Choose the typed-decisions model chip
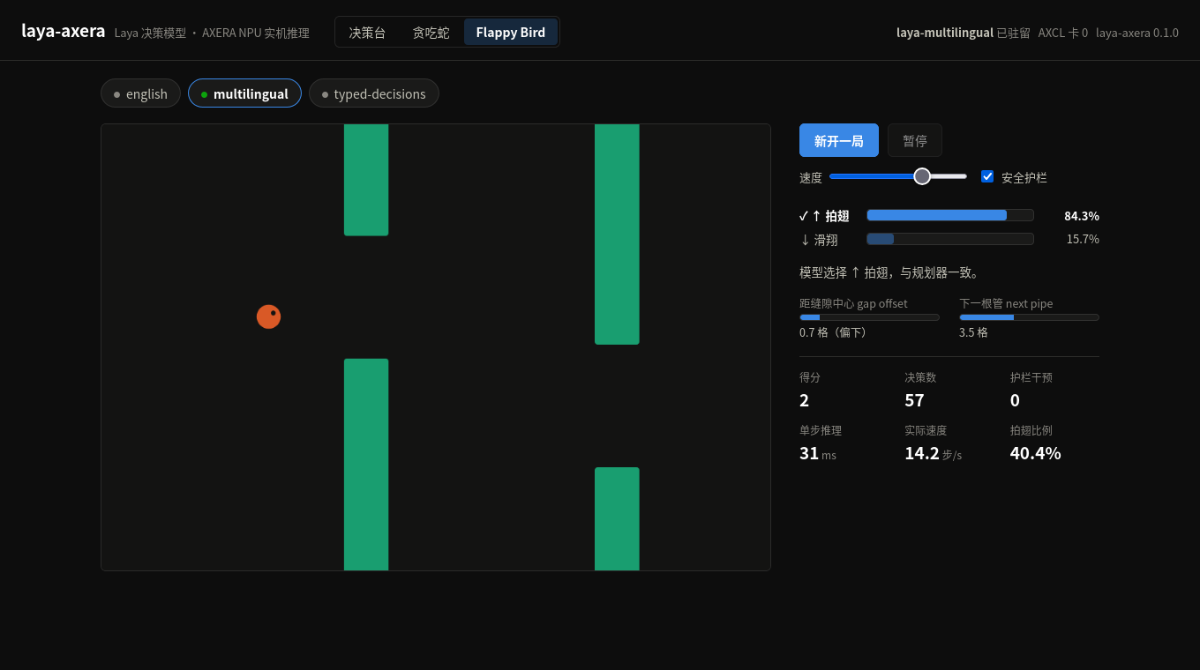Viewport: 1200px width, 670px height. (x=374, y=93)
